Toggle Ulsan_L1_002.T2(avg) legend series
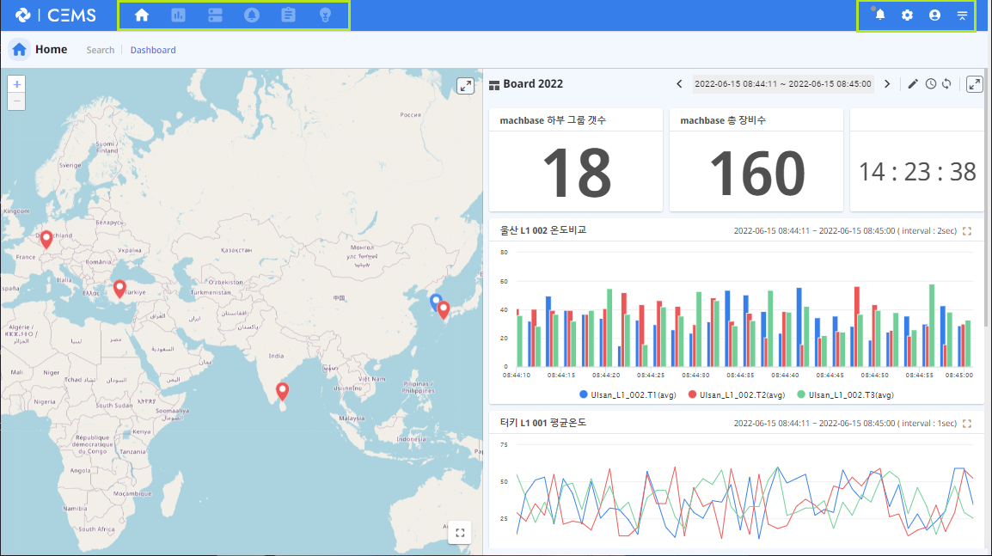This screenshot has width=992, height=556. [737, 394]
